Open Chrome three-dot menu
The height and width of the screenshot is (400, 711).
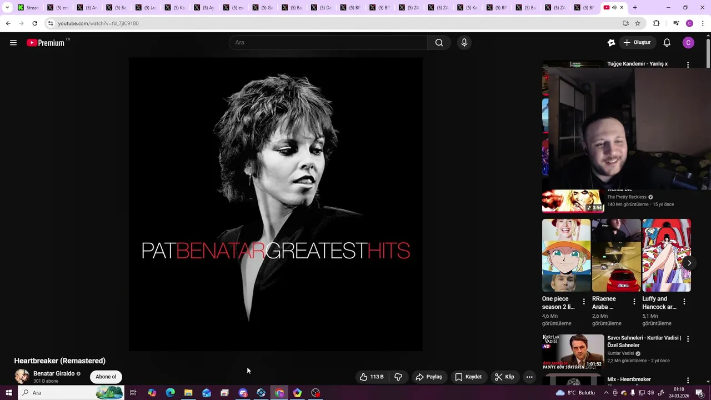tap(703, 23)
